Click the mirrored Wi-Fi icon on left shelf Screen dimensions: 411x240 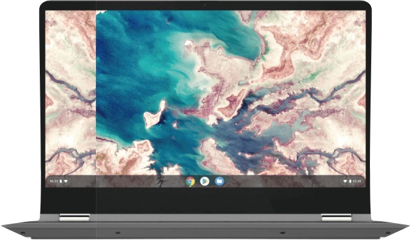[x=66, y=181]
